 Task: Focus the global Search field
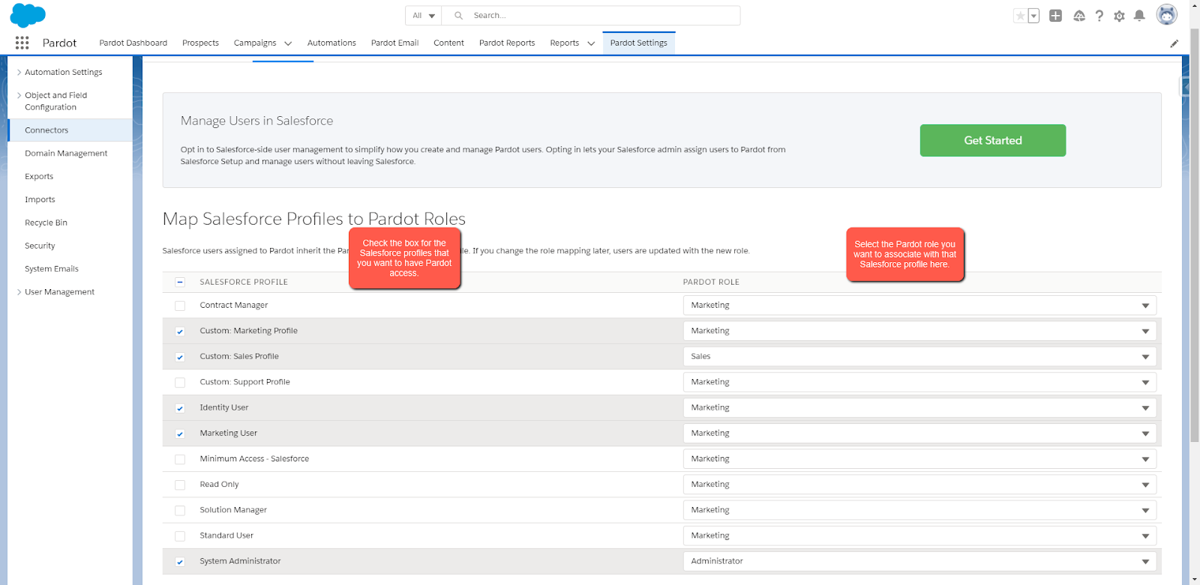pos(591,16)
